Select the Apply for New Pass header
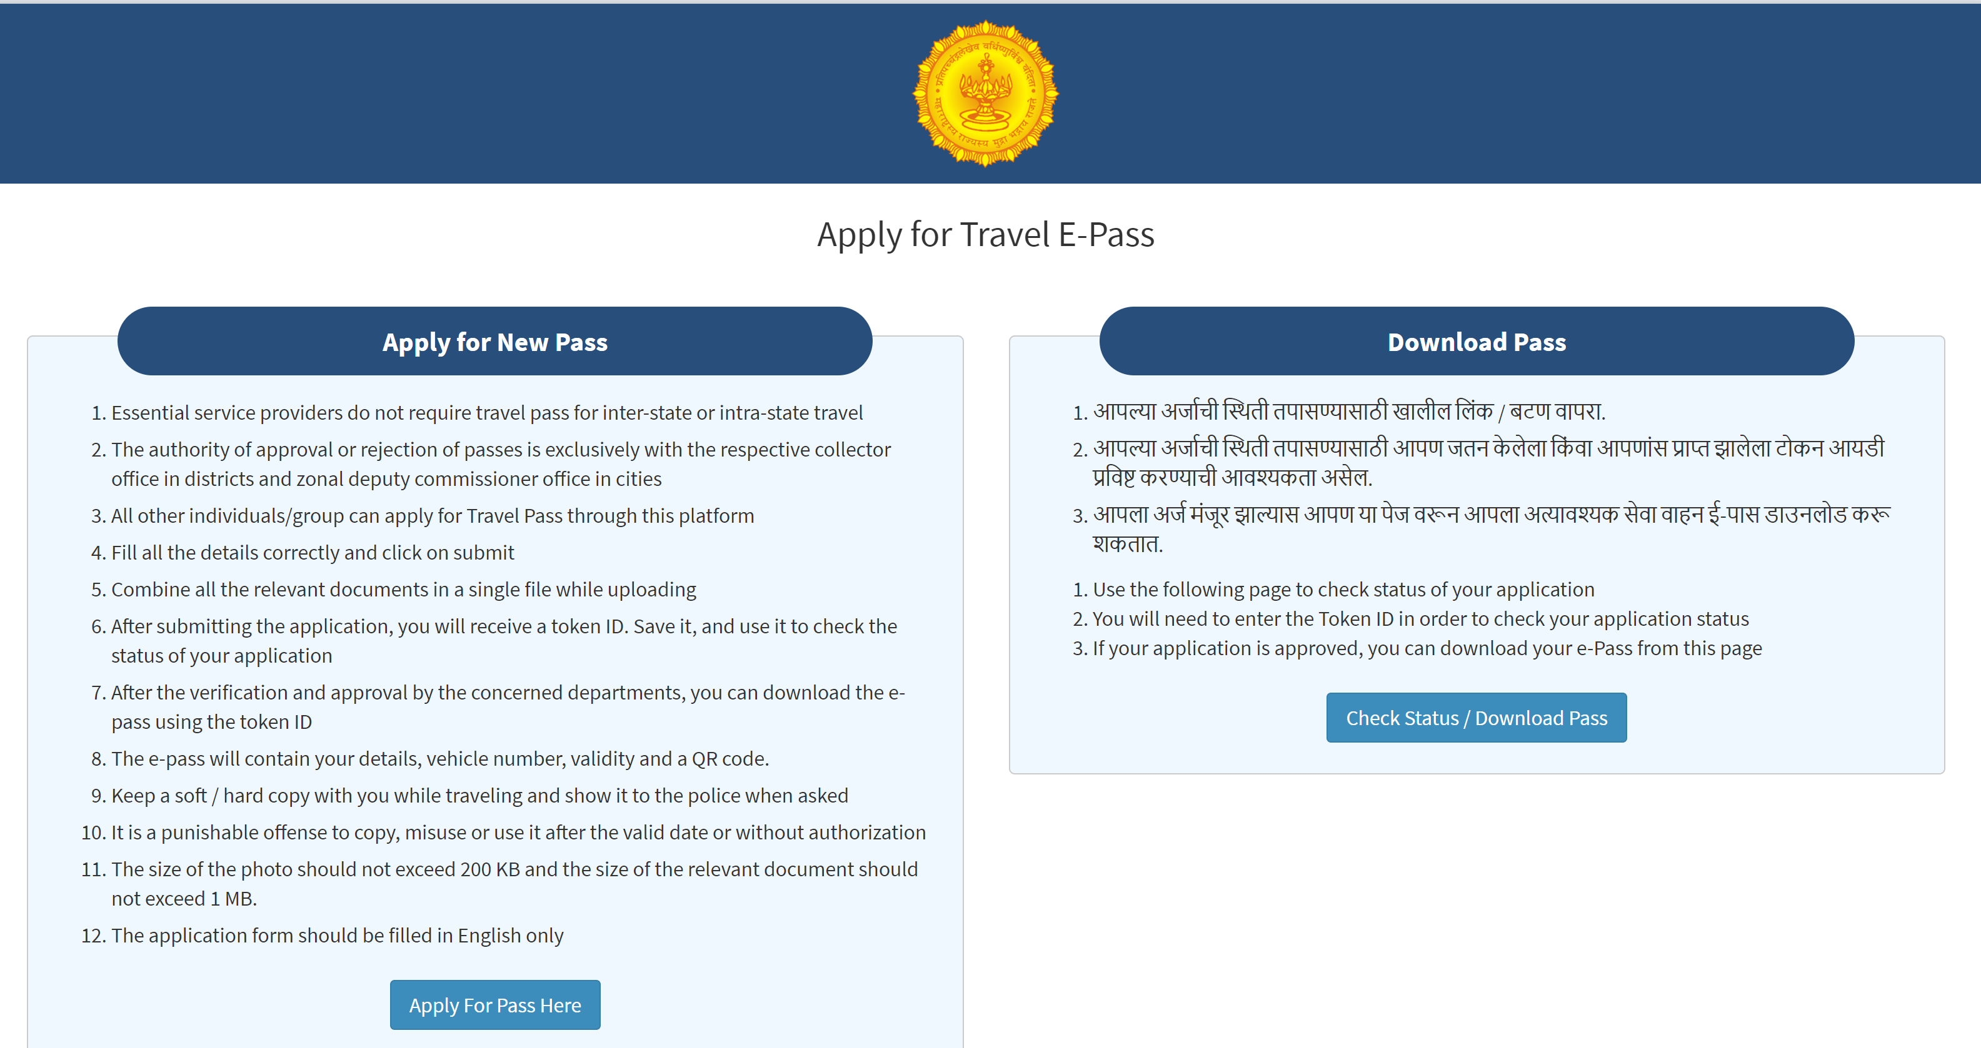 tap(494, 342)
